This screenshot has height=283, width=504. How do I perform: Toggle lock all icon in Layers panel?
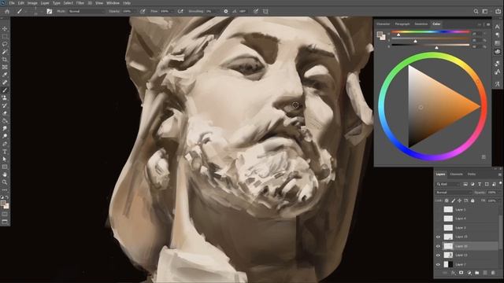click(x=472, y=200)
